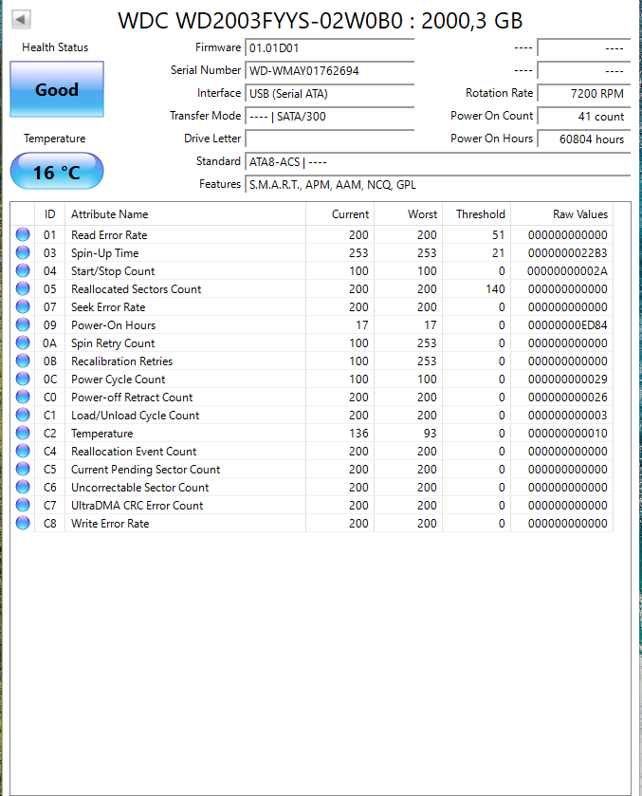Click raw value 00000000002A
Viewport: 642px width, 796px height.
pyautogui.click(x=567, y=271)
